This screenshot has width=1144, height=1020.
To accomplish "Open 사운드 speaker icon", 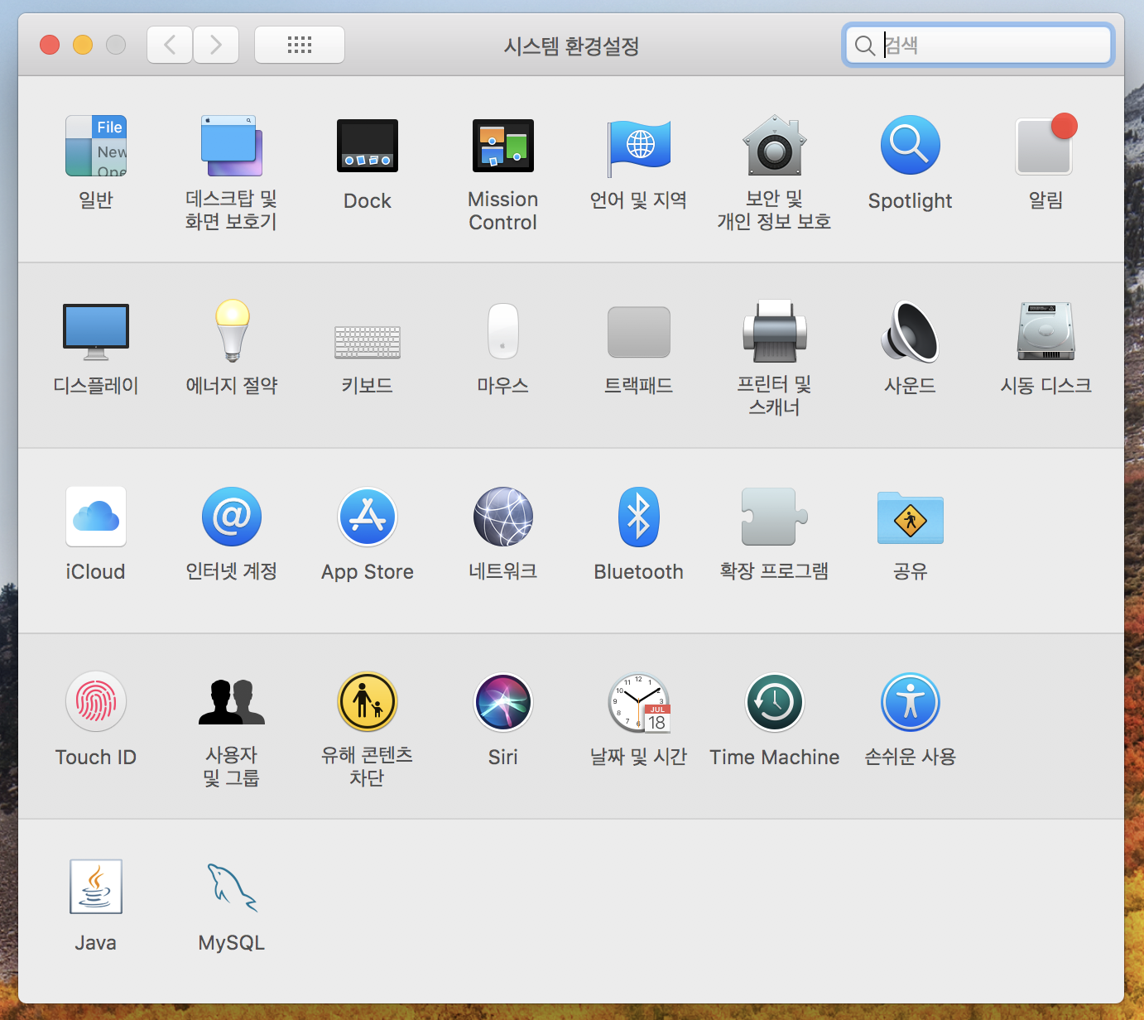I will pyautogui.click(x=911, y=331).
